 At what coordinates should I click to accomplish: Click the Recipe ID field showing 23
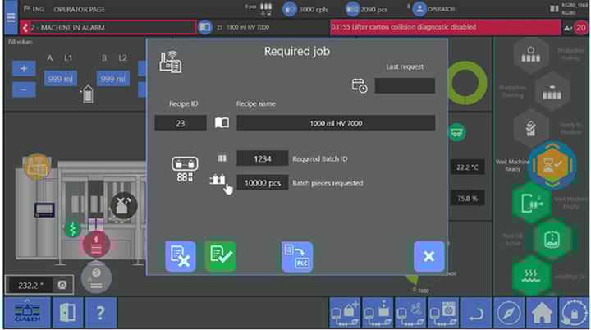[x=180, y=123]
